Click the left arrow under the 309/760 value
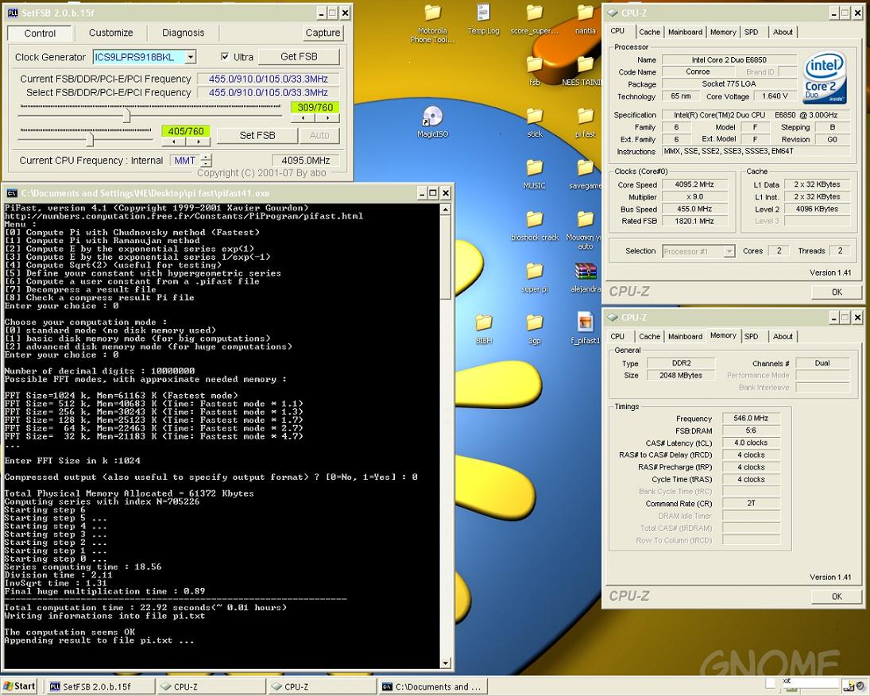 click(303, 118)
